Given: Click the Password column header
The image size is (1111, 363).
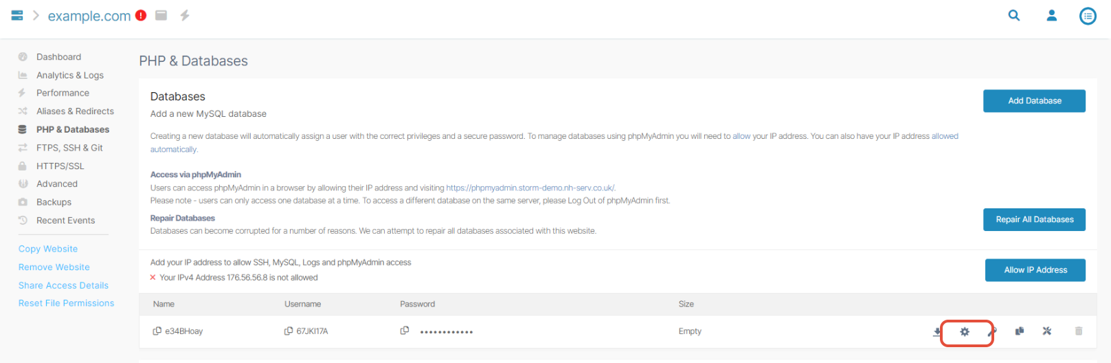Looking at the screenshot, I should tap(418, 304).
